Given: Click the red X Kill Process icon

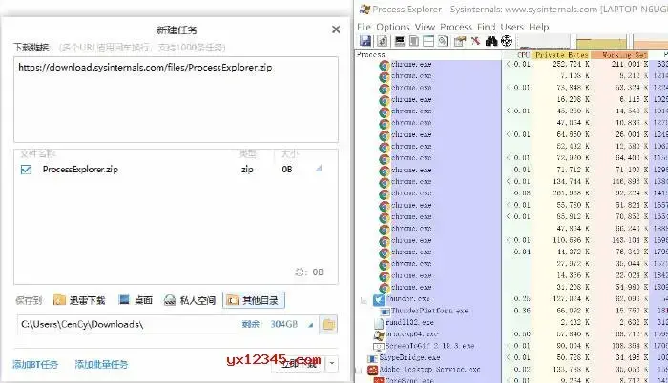Looking at the screenshot, I should tap(475, 41).
